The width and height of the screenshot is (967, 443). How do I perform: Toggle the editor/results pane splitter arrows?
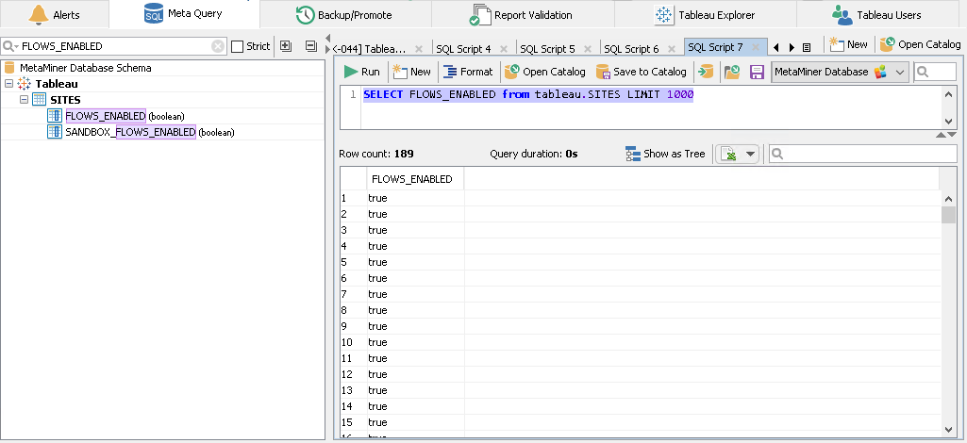[x=945, y=135]
